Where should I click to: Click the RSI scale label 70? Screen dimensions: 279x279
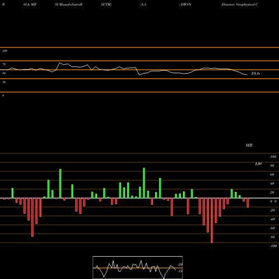[x=4, y=64]
